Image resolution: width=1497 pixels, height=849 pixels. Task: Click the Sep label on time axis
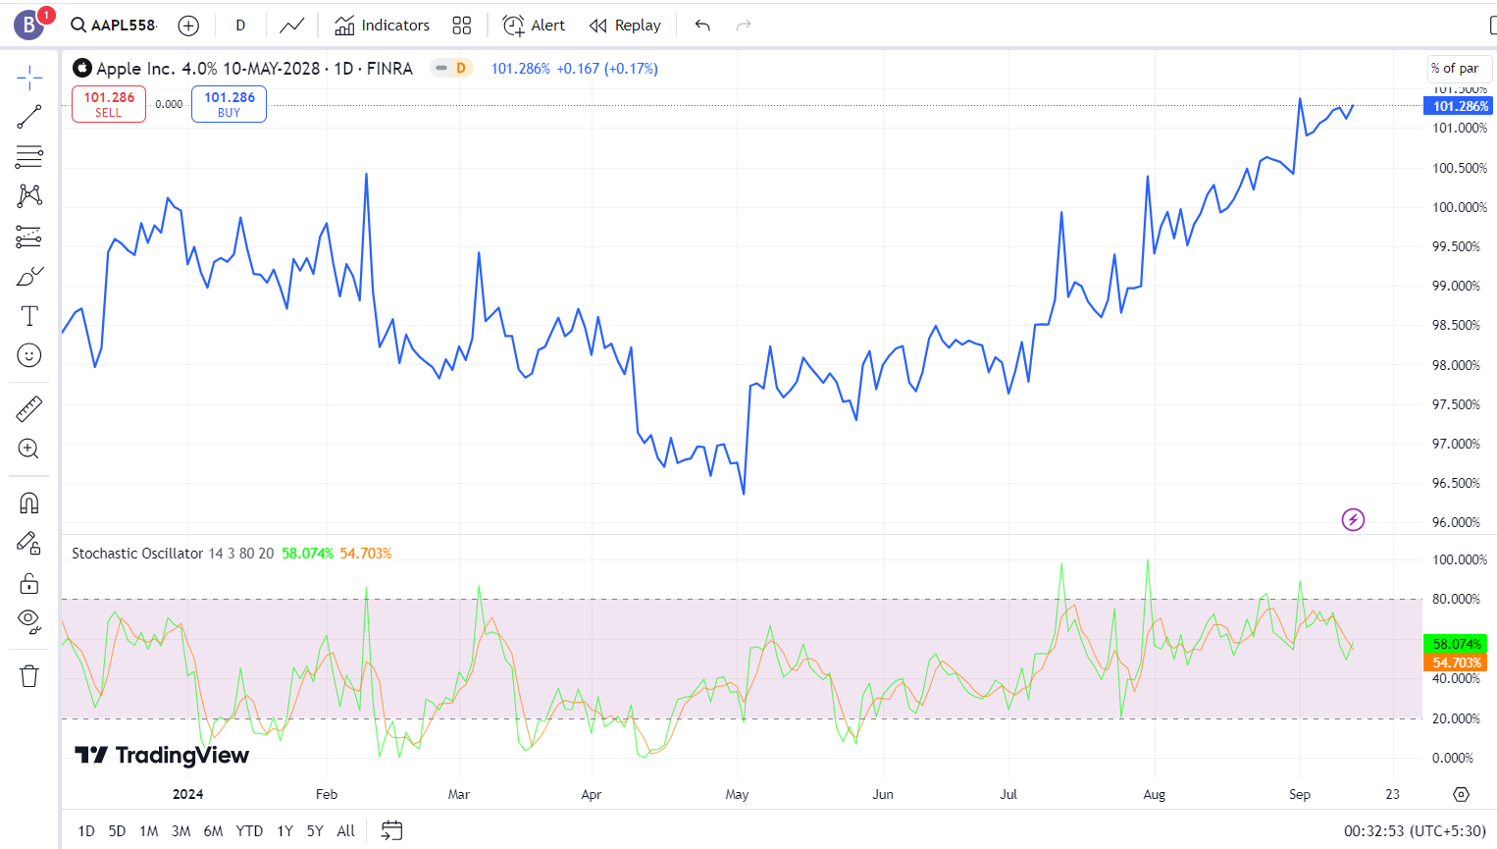pyautogui.click(x=1300, y=795)
